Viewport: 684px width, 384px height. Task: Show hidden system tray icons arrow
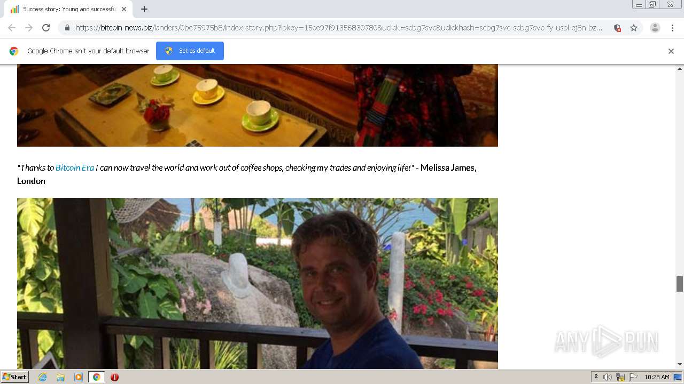(596, 377)
